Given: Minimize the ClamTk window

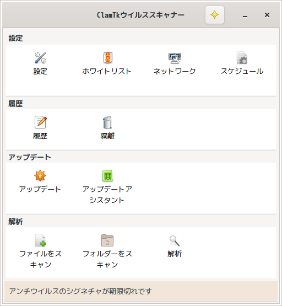Looking at the screenshot, I should click(x=245, y=15).
